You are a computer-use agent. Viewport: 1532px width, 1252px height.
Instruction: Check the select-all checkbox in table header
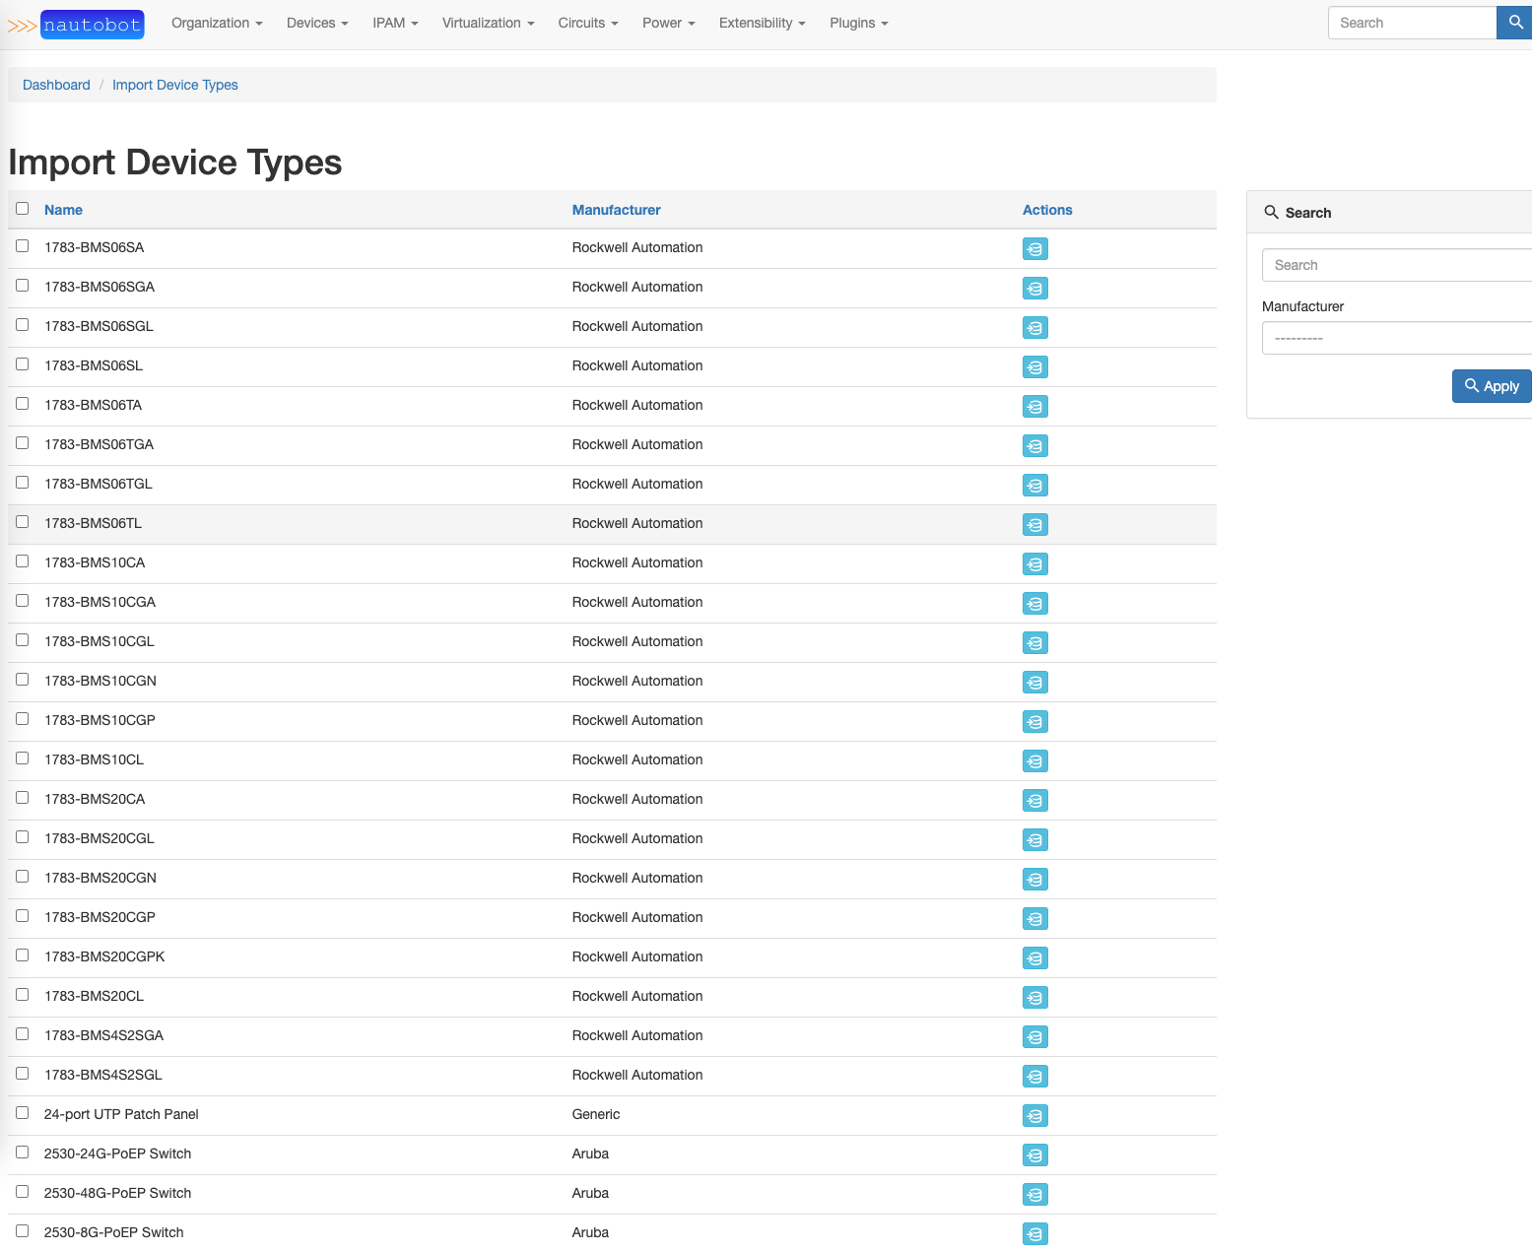point(22,208)
